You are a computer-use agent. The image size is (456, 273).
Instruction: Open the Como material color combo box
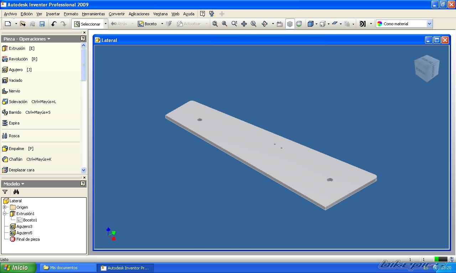pyautogui.click(x=404, y=24)
